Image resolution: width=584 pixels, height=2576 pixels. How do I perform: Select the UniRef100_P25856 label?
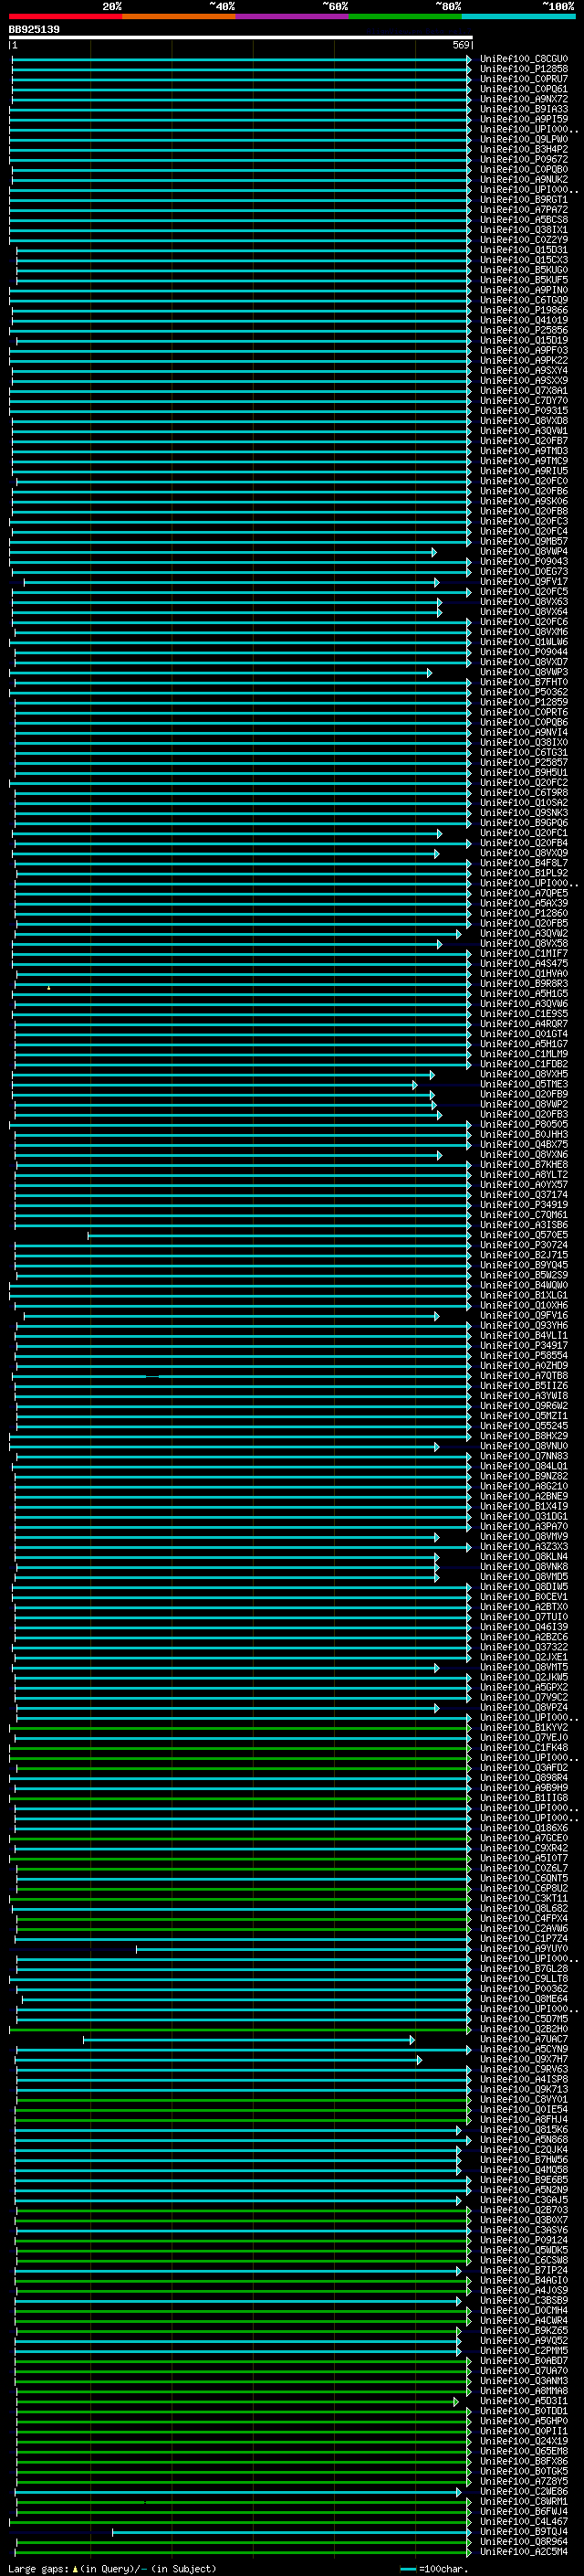click(523, 330)
